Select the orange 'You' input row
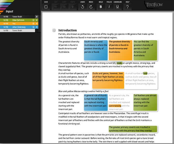The height and width of the screenshot is (144, 174). coord(19,24)
